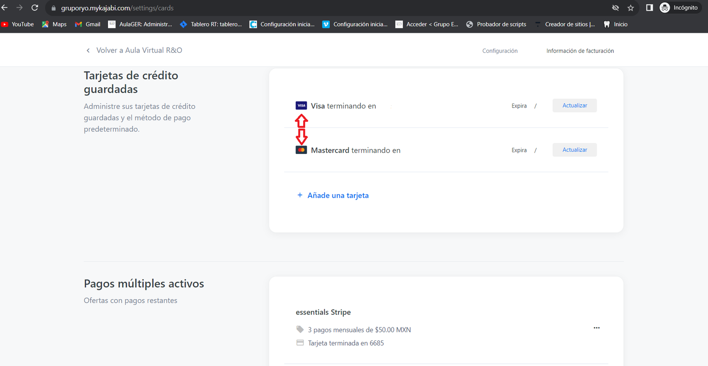708x366 pixels.
Task: Open Maps bookmark
Action: (54, 24)
